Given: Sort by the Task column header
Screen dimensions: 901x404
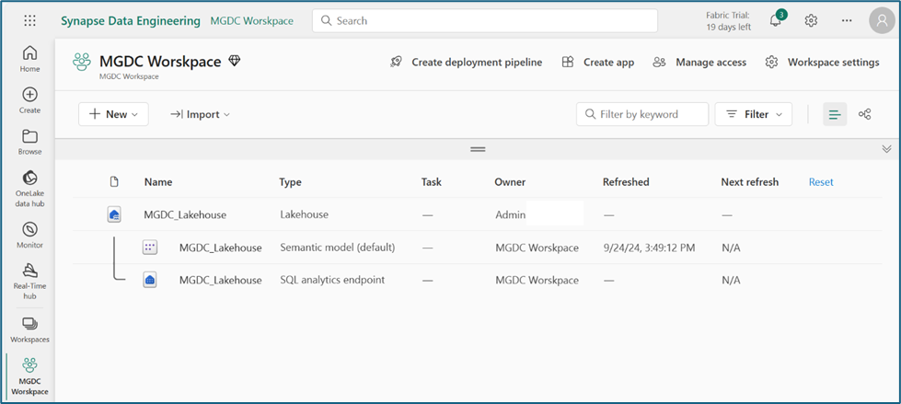Looking at the screenshot, I should (432, 182).
